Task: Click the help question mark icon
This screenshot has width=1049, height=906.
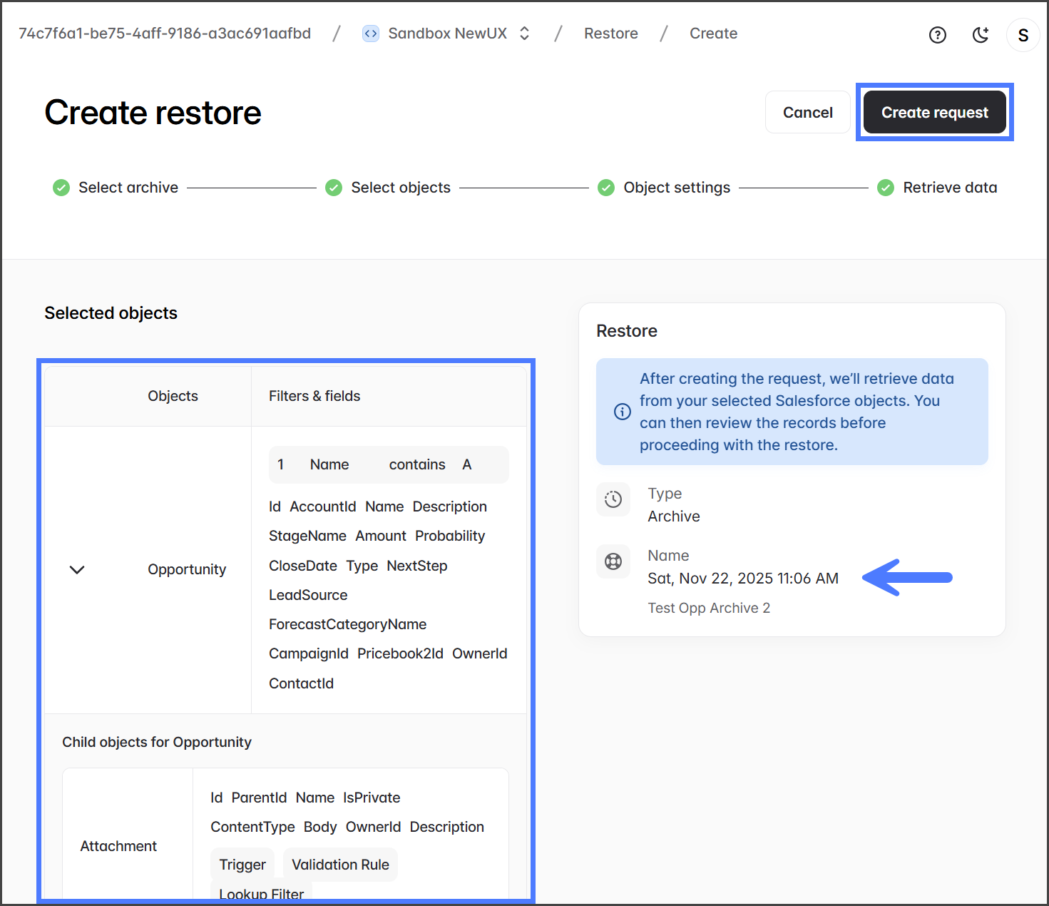Action: click(x=937, y=35)
